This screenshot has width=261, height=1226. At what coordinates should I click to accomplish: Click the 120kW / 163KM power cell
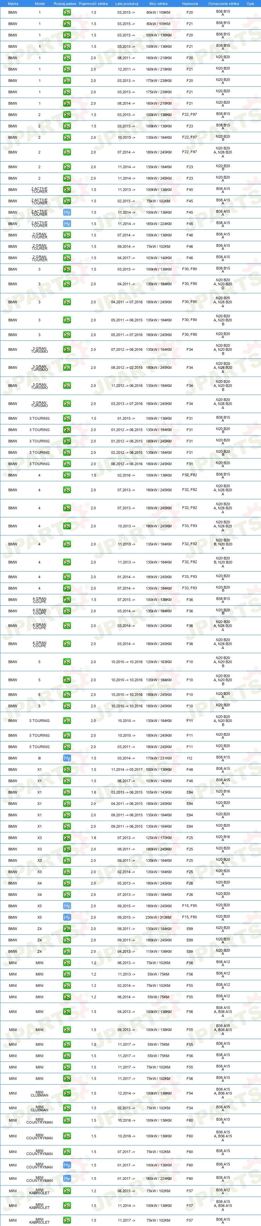159,661
